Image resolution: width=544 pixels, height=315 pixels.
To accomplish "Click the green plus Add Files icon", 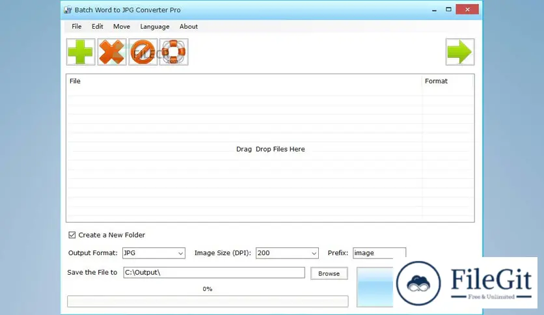I will coord(81,52).
